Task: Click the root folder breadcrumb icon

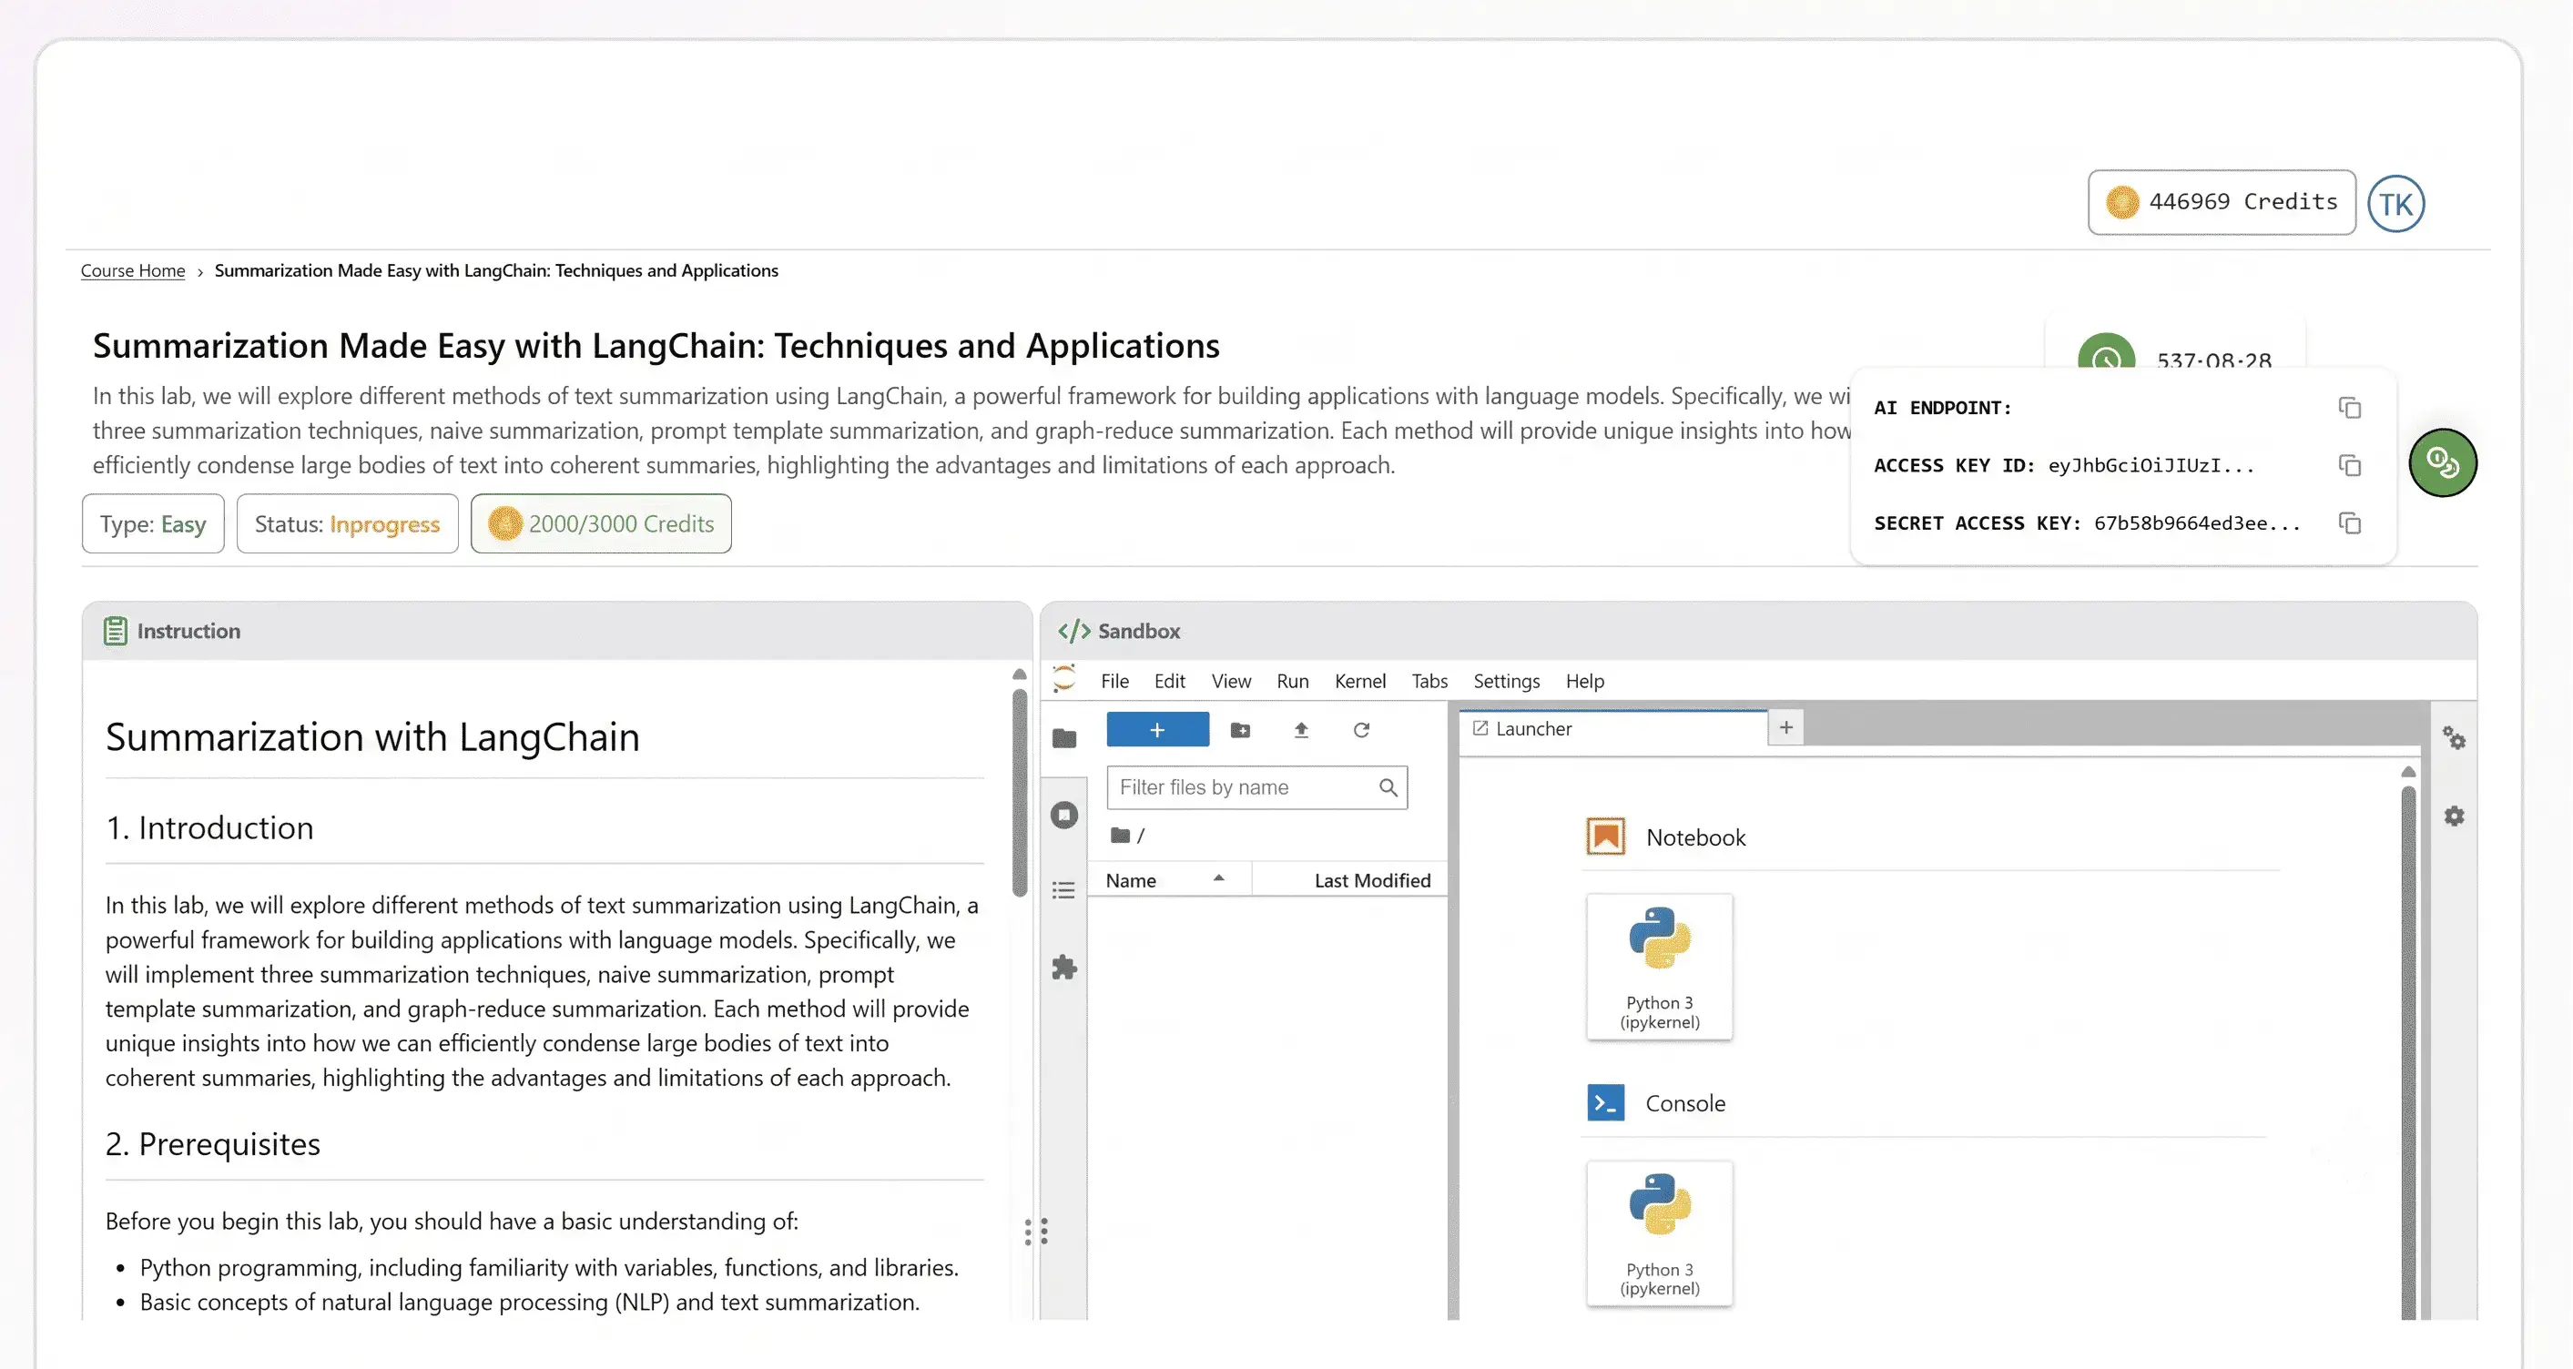Action: pyautogui.click(x=1120, y=835)
